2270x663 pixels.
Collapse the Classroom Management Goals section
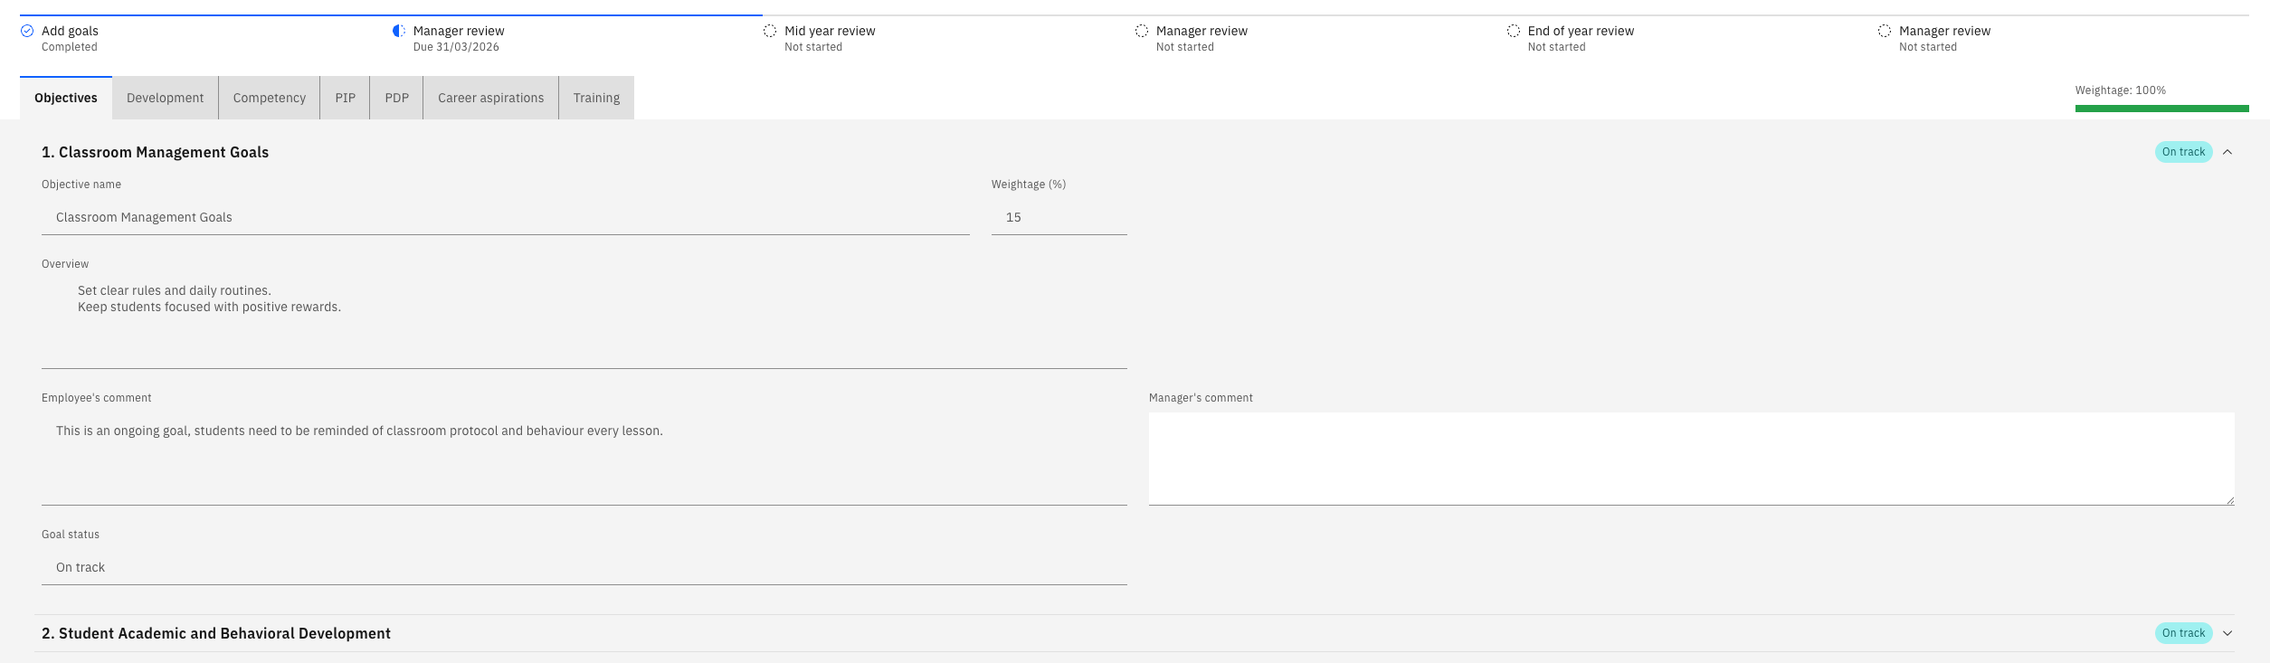[x=2227, y=152]
